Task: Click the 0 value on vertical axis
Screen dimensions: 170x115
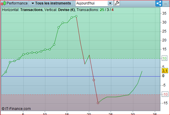Action: coord(163,76)
